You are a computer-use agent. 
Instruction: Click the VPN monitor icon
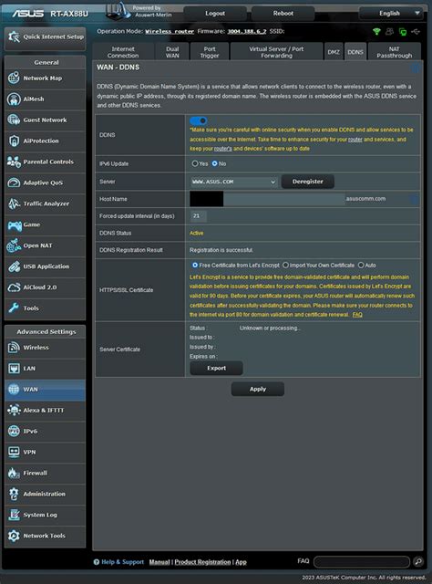tap(14, 452)
